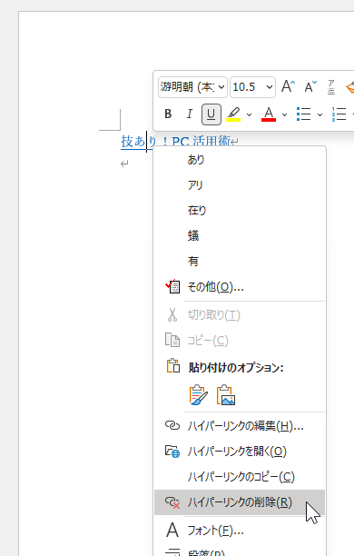Apply red font color
This screenshot has height=556, width=354.
point(269,114)
